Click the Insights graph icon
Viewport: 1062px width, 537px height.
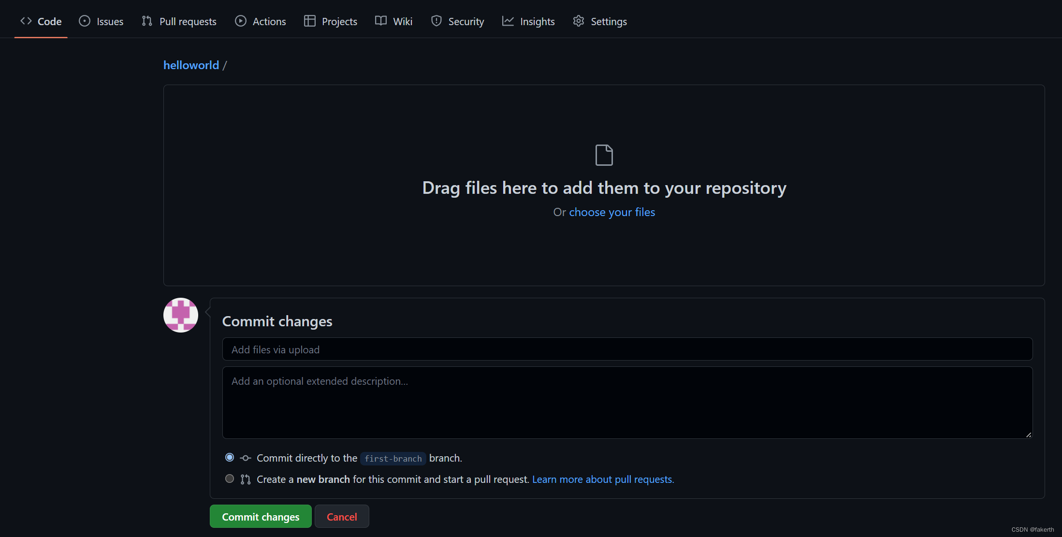pyautogui.click(x=508, y=21)
